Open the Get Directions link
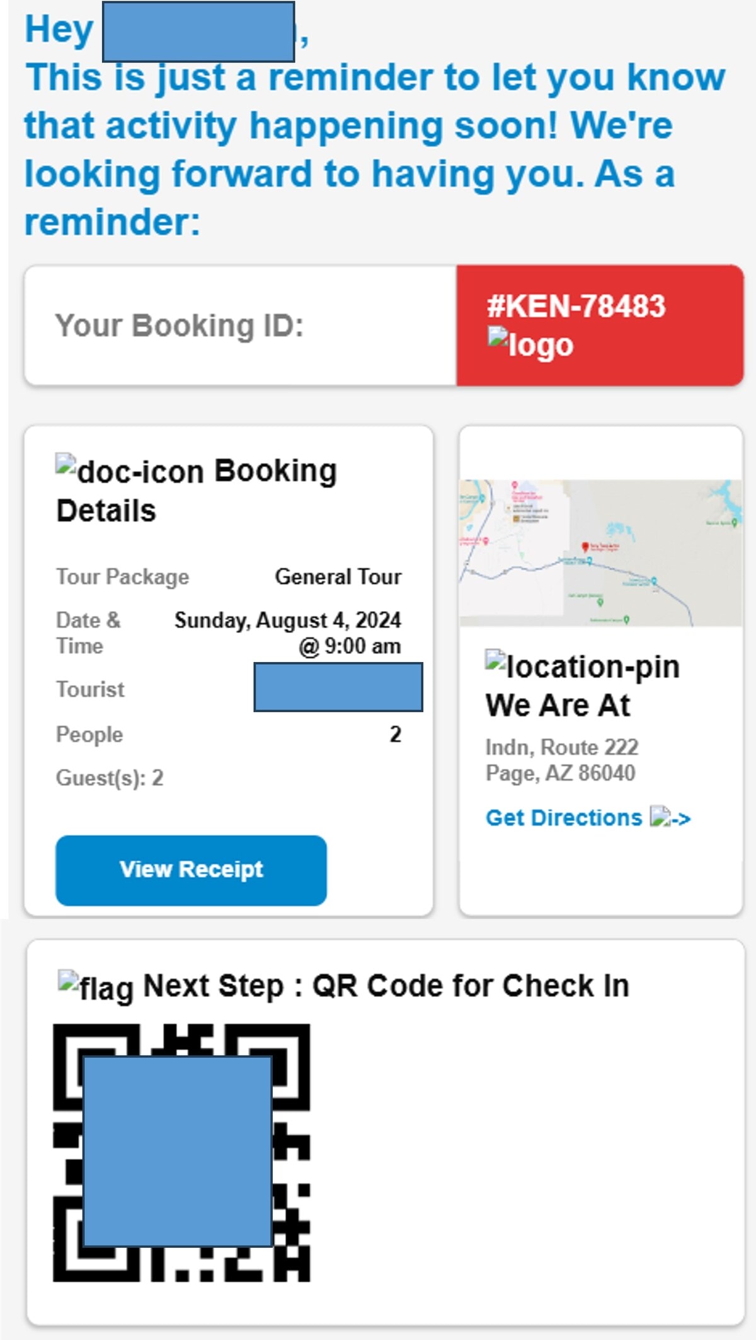The image size is (756, 1340). [x=564, y=818]
